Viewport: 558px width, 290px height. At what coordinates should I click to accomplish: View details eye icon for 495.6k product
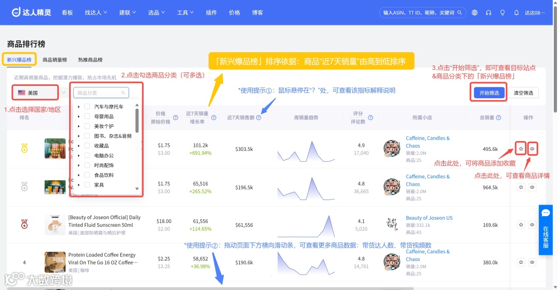tap(532, 149)
